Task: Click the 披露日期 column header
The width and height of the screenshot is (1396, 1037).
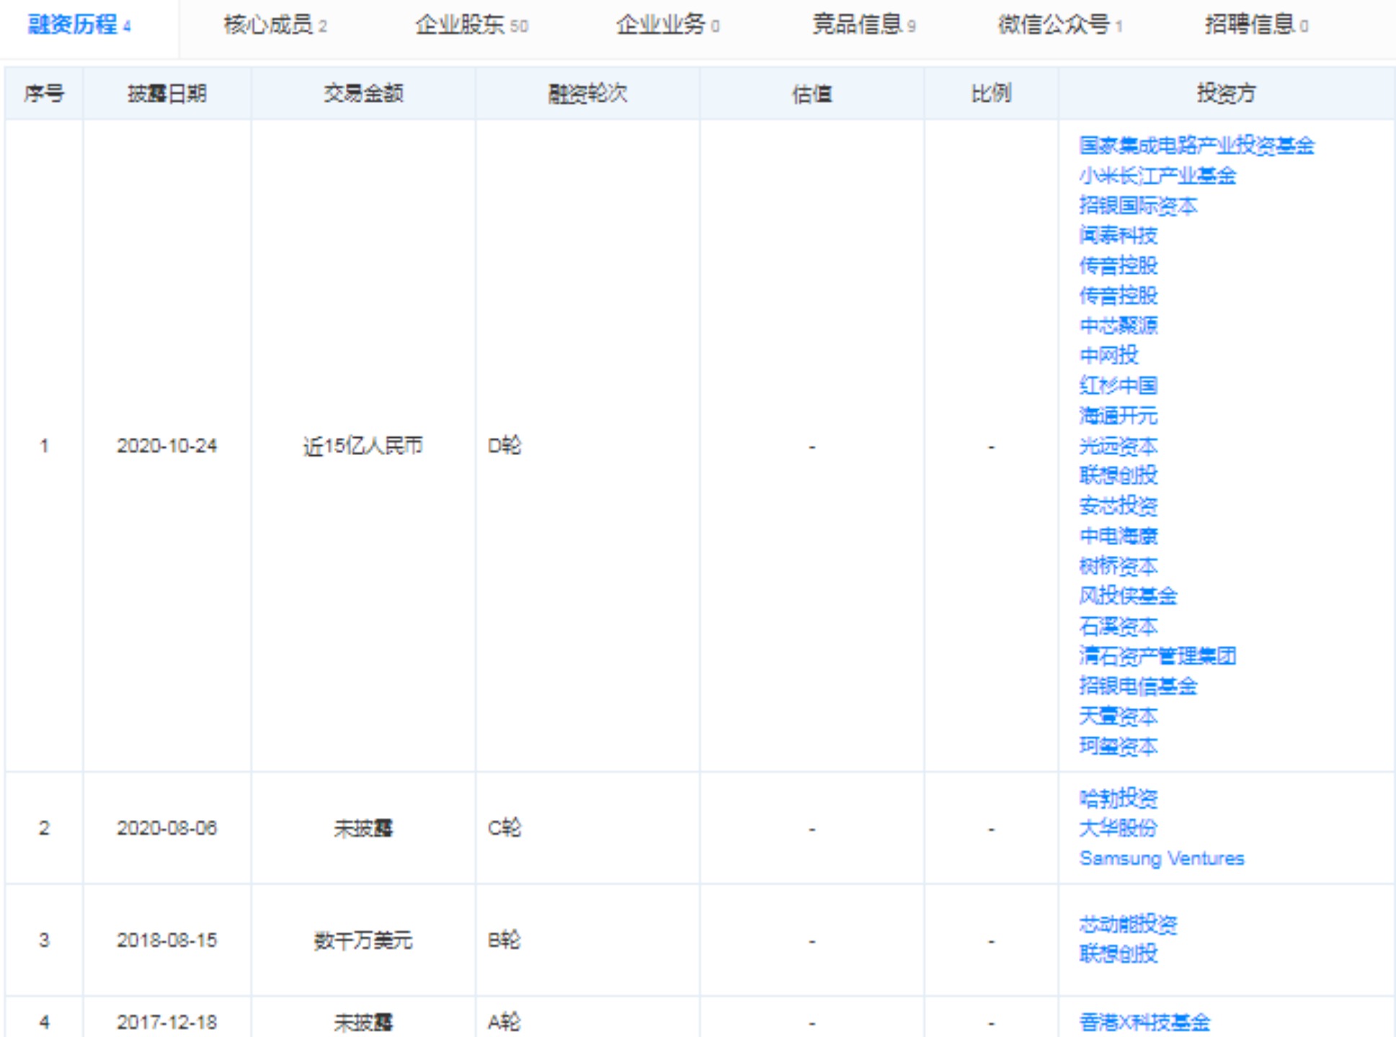Action: [x=166, y=94]
